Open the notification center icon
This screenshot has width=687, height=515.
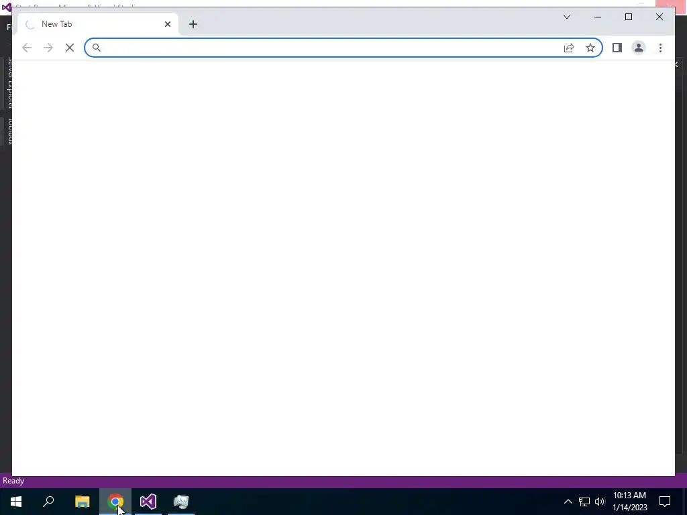[665, 502]
